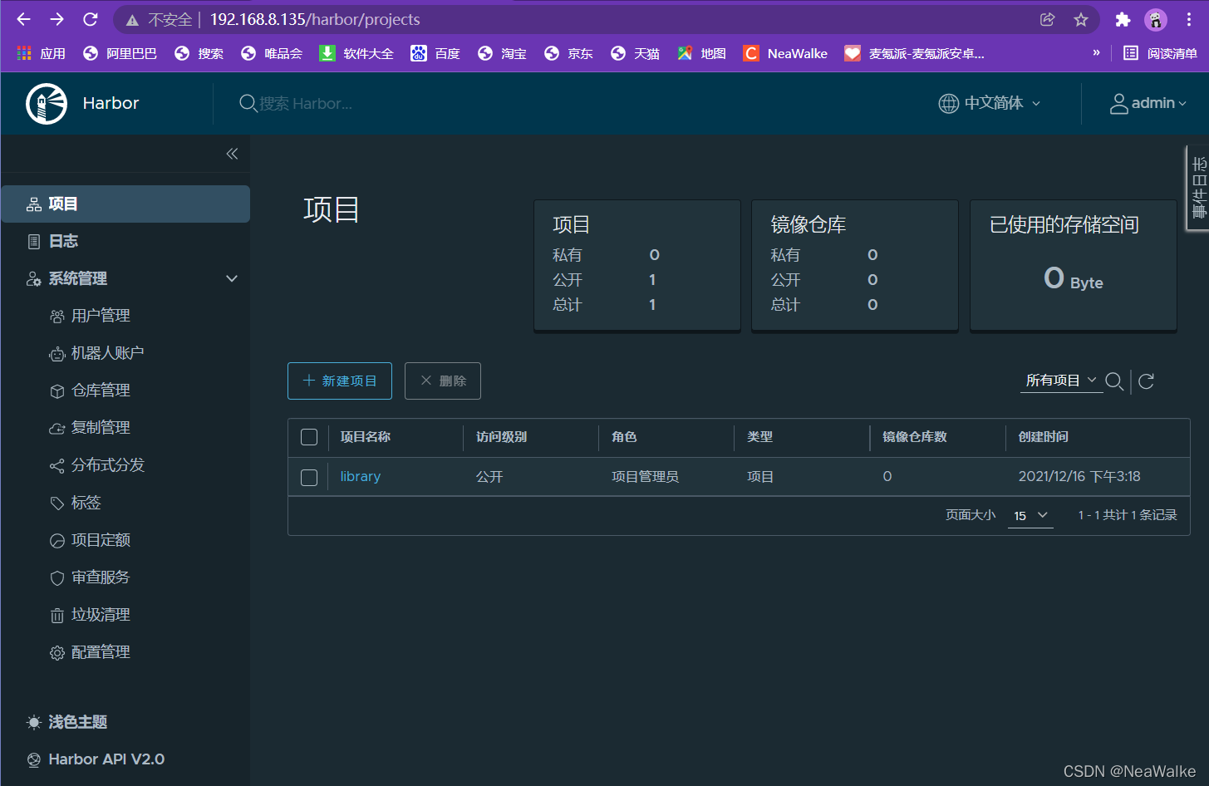Screen dimensions: 1209x786
Task: Click the 垃圾清理 trash icon
Action: coord(56,614)
